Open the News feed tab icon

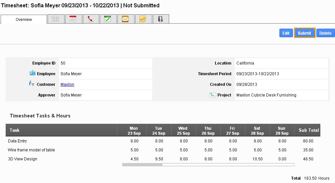(x=56, y=19)
